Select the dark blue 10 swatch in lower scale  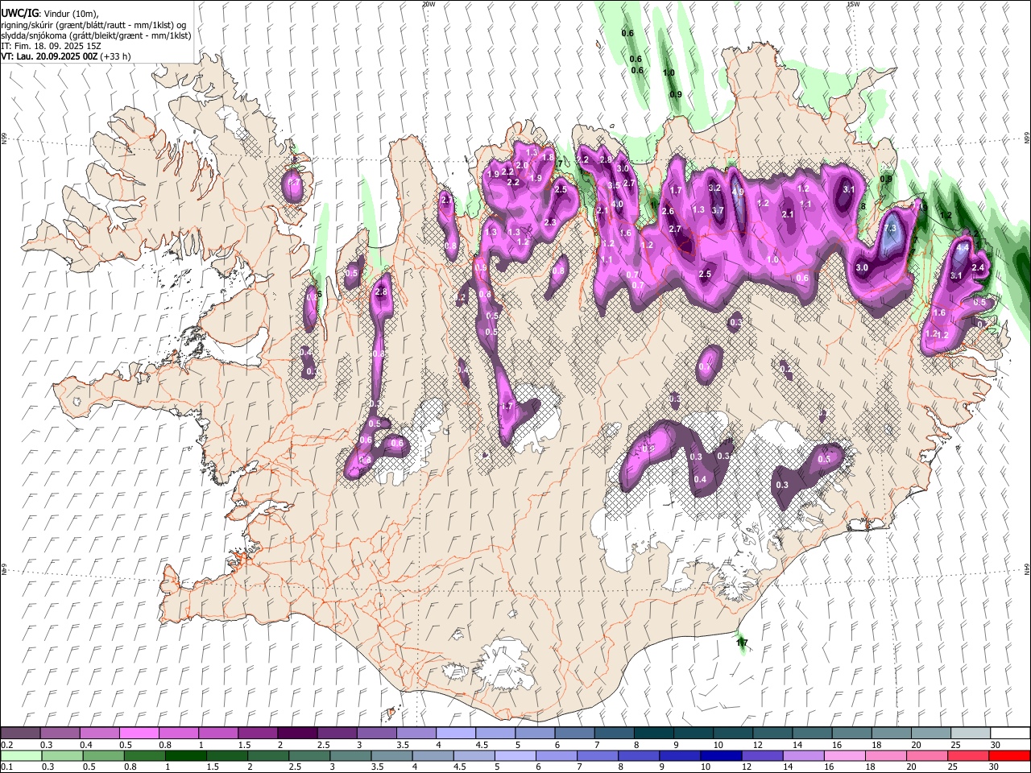point(721,755)
